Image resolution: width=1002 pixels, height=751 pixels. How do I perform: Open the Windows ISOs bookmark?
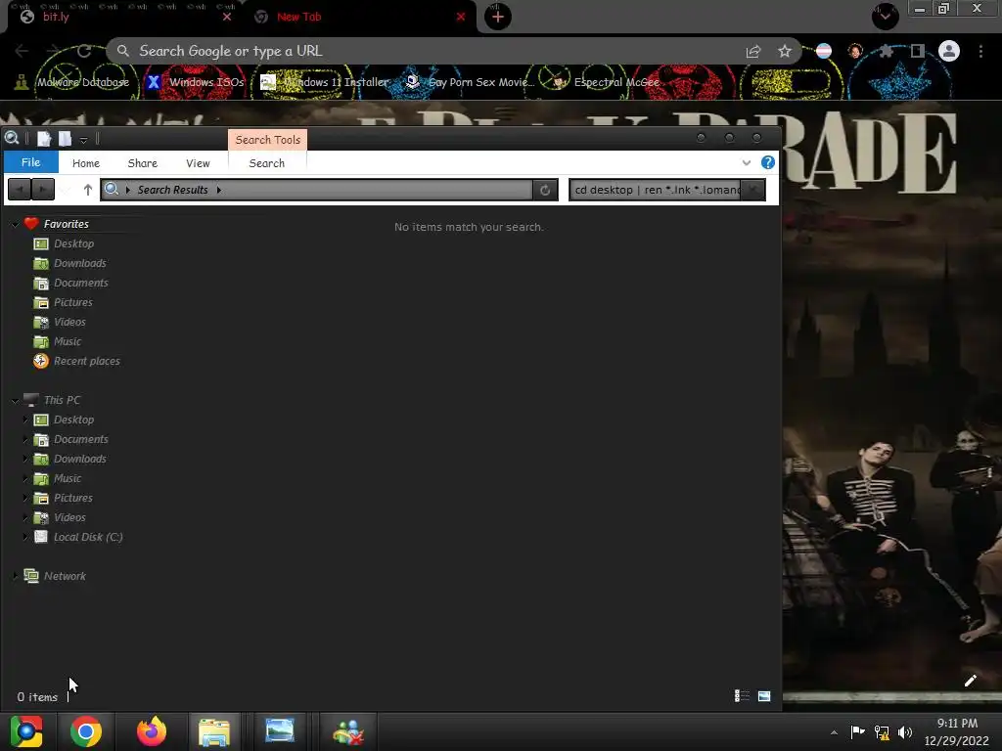point(196,82)
